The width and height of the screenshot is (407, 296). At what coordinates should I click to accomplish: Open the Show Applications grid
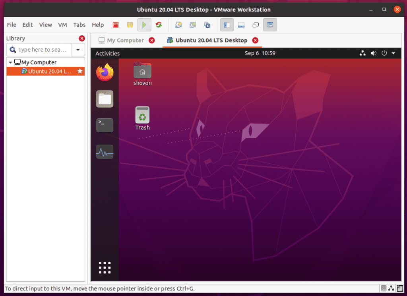pos(105,267)
